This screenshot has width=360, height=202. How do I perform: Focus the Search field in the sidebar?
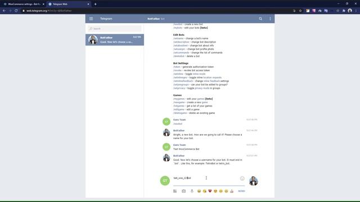tap(115, 29)
